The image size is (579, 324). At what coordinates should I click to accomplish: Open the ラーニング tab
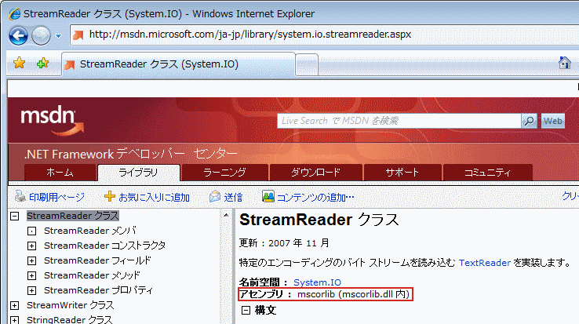(224, 173)
